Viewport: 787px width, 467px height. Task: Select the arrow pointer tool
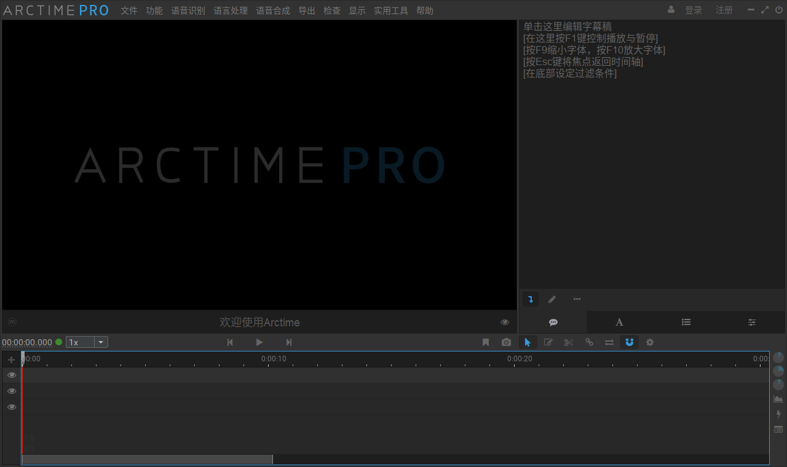click(x=528, y=342)
